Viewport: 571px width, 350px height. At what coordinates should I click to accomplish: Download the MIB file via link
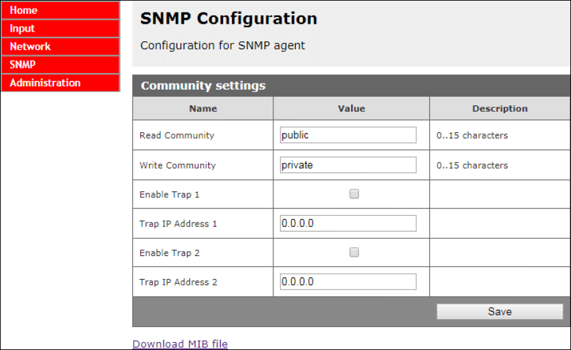click(x=180, y=343)
